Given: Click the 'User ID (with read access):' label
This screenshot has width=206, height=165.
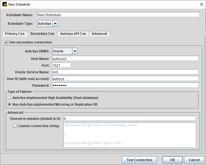Looking at the screenshot, I should tap(28, 79).
